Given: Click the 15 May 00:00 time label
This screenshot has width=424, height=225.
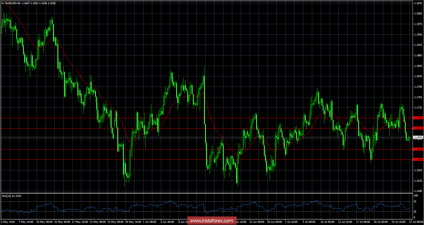Looking at the screenshot, I should tap(62, 222).
